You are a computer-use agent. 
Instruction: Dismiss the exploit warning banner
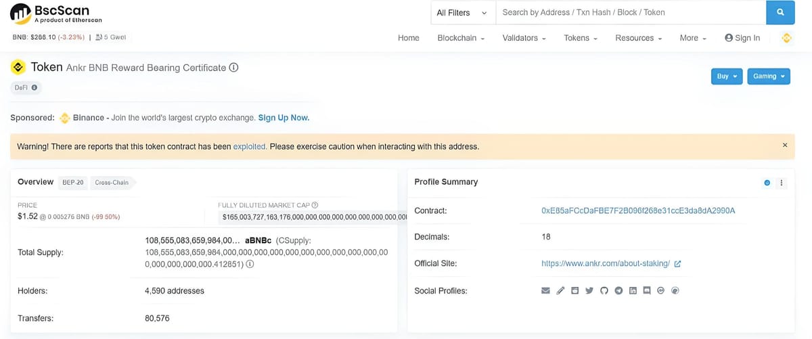pos(785,145)
